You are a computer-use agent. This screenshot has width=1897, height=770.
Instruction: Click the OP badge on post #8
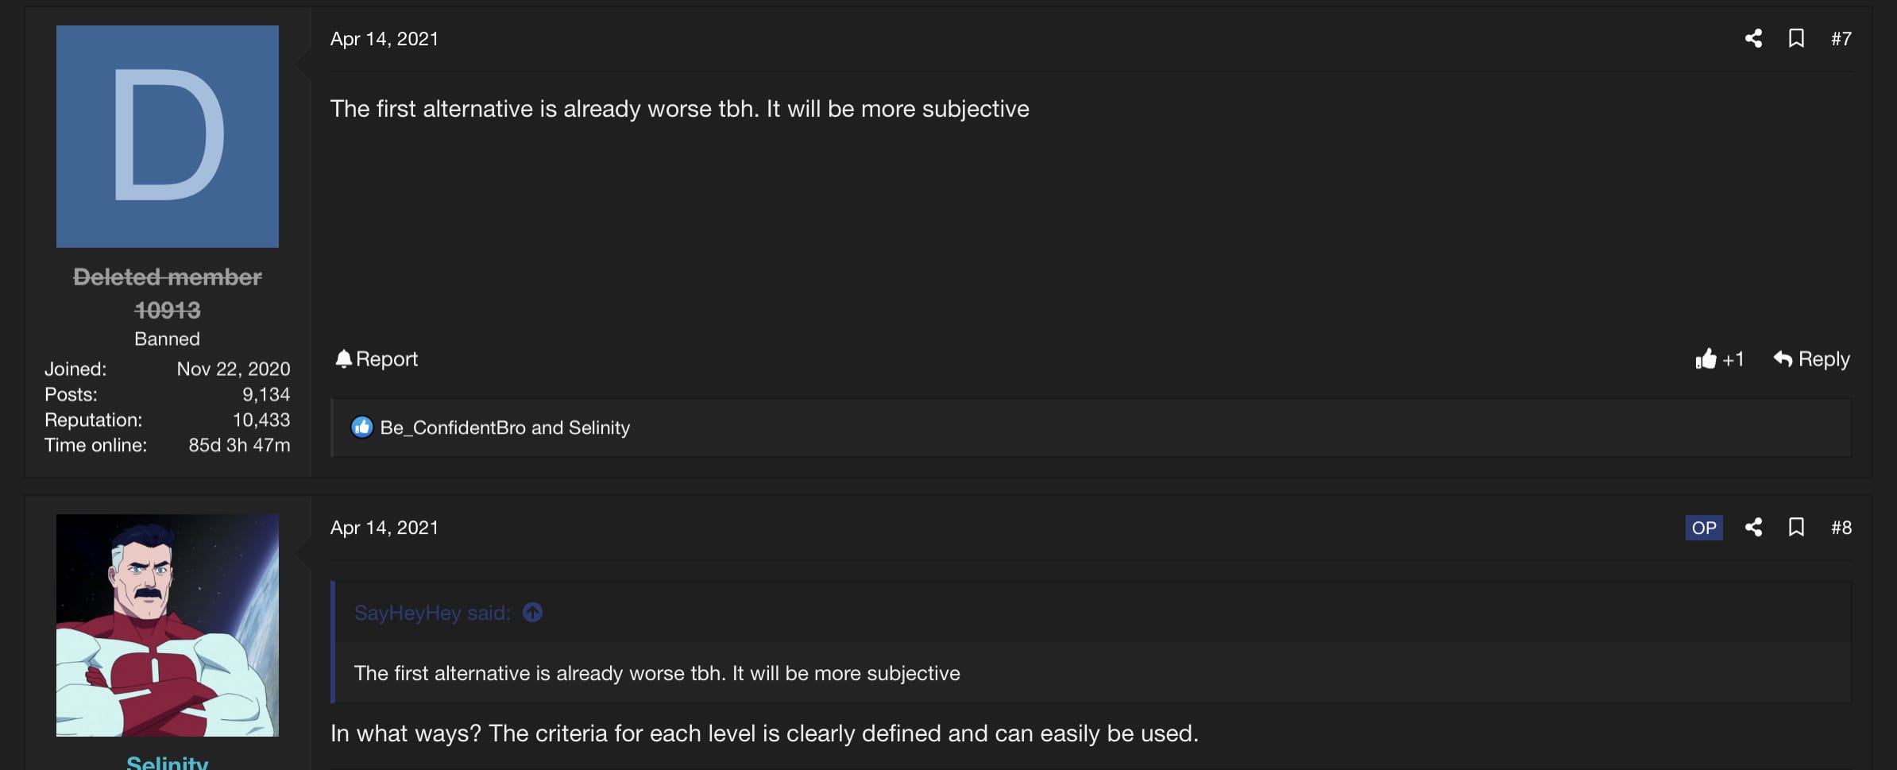(1704, 528)
